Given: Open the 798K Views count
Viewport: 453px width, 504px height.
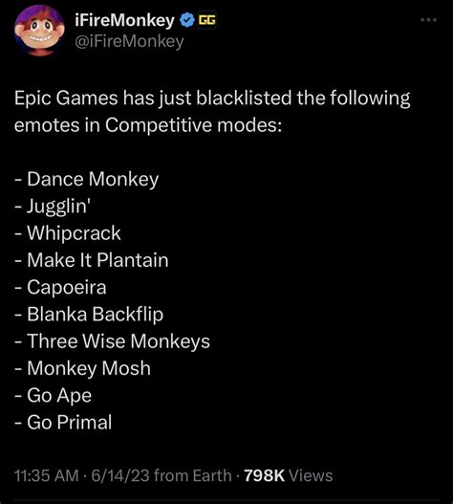Looking at the screenshot, I should click(289, 475).
